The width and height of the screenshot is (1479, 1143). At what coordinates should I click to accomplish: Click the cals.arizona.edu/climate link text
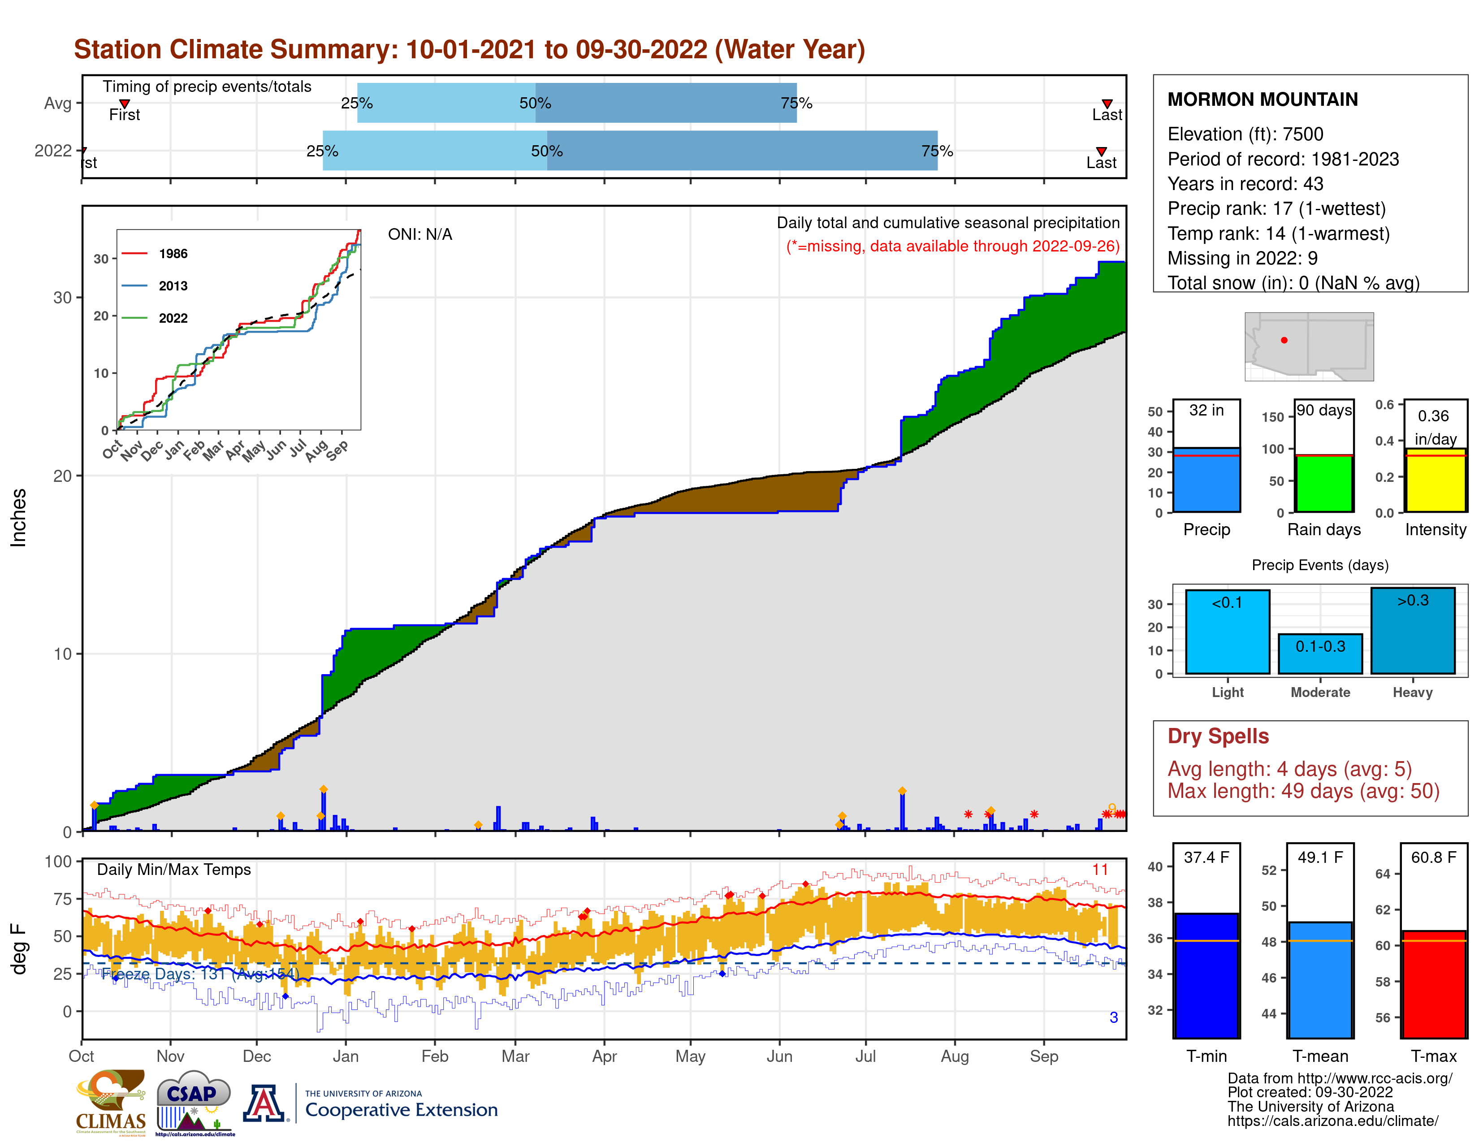pos(1333,1121)
